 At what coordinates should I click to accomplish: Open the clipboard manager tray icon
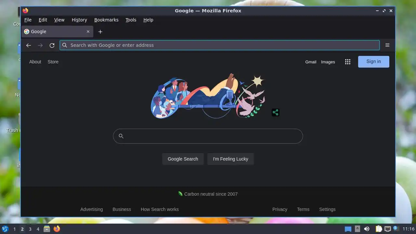pyautogui.click(x=379, y=229)
